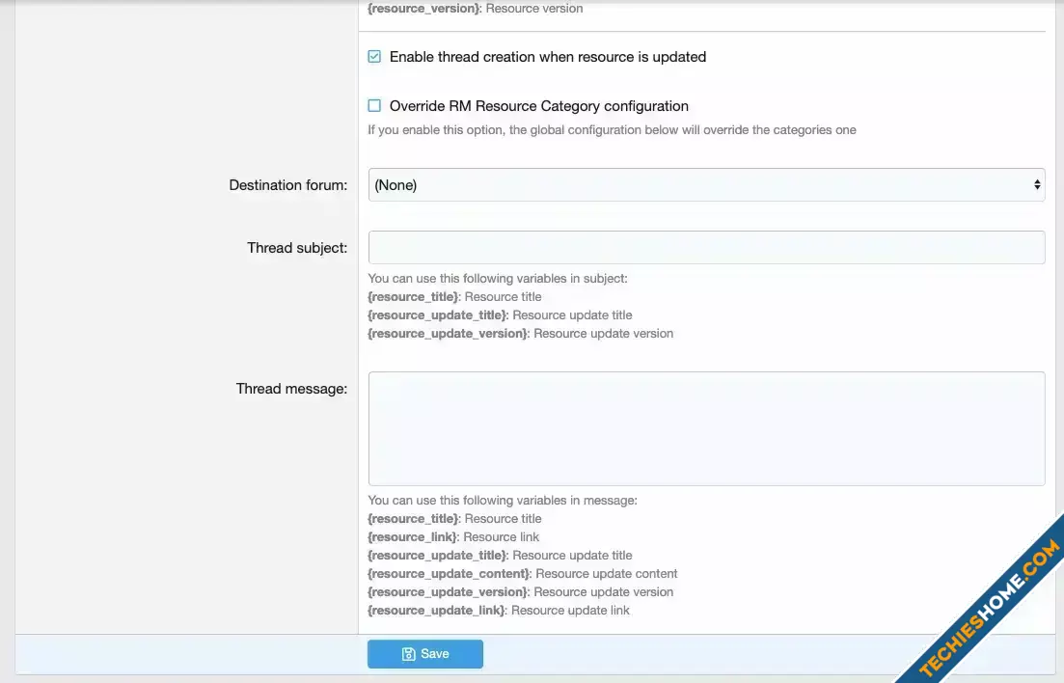Click the {resource_link} variable text
1064x683 pixels.
click(x=414, y=537)
